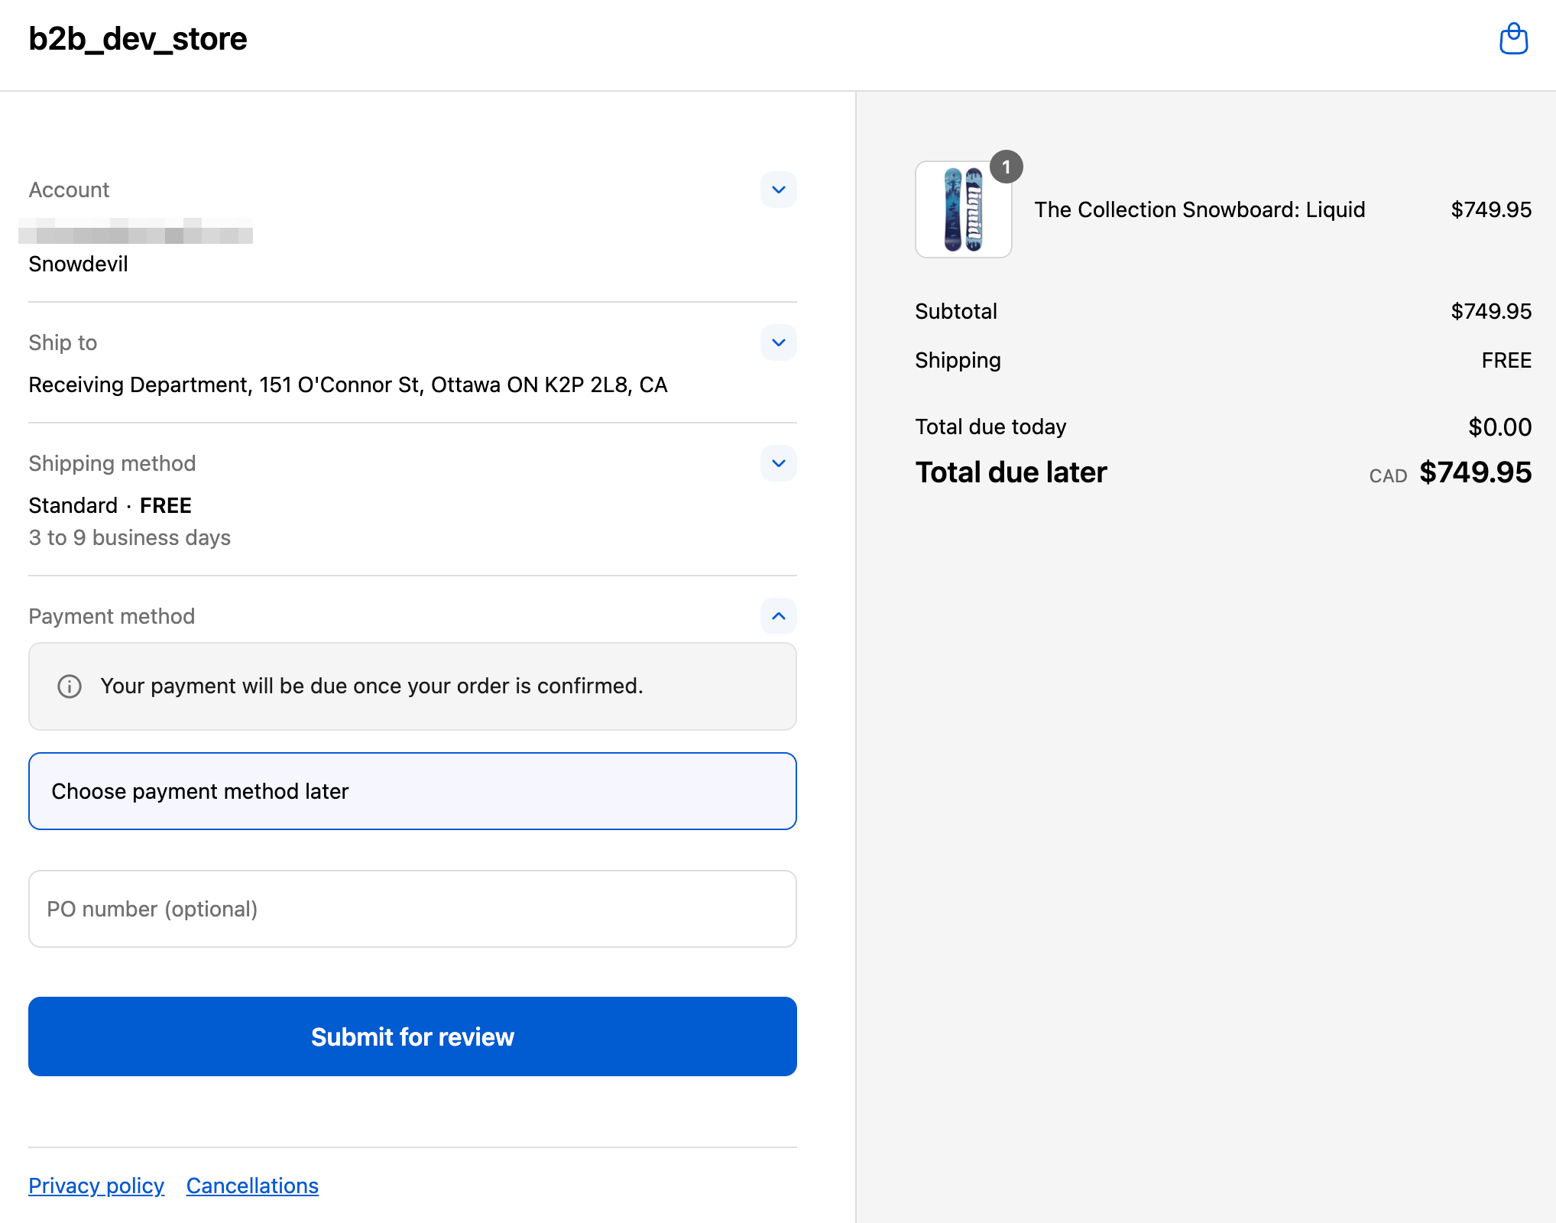The image size is (1556, 1223).
Task: Click the Total due today $0.00 amount
Action: [1499, 427]
